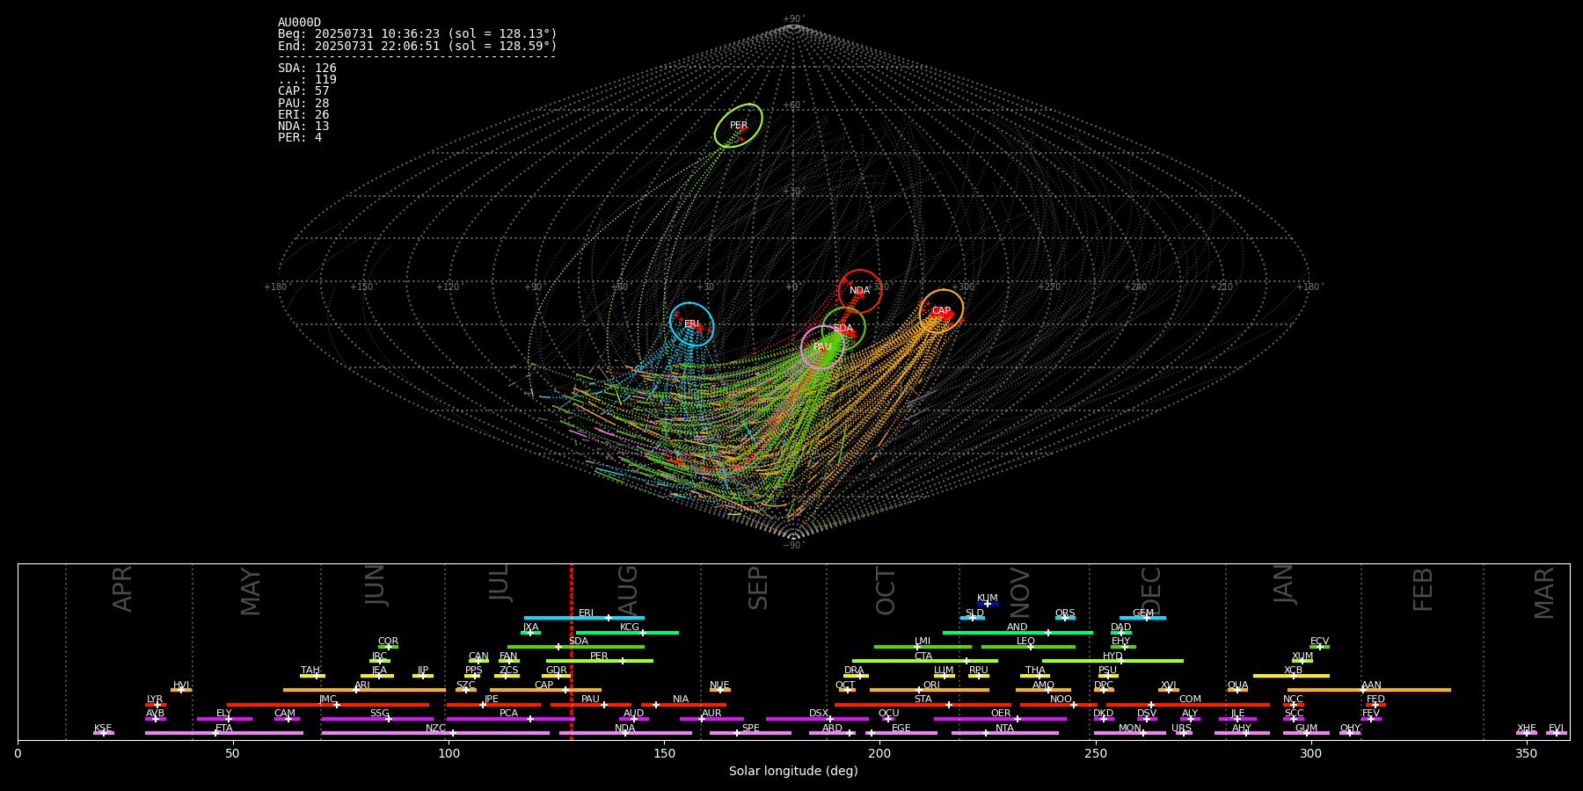Viewport: 1583px width, 791px height.
Task: Select the STA shower bar in the timeline
Action: pos(923,705)
